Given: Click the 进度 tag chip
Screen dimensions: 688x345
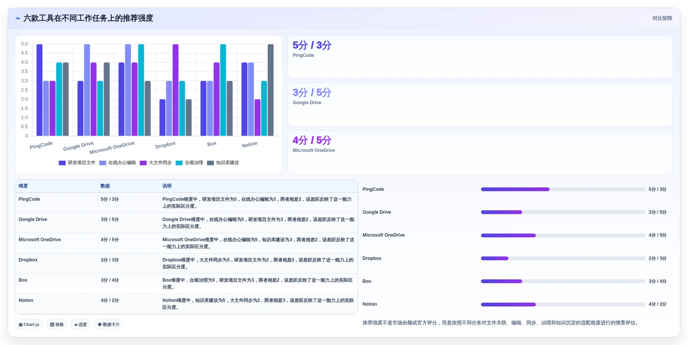Looking at the screenshot, I should (80, 325).
